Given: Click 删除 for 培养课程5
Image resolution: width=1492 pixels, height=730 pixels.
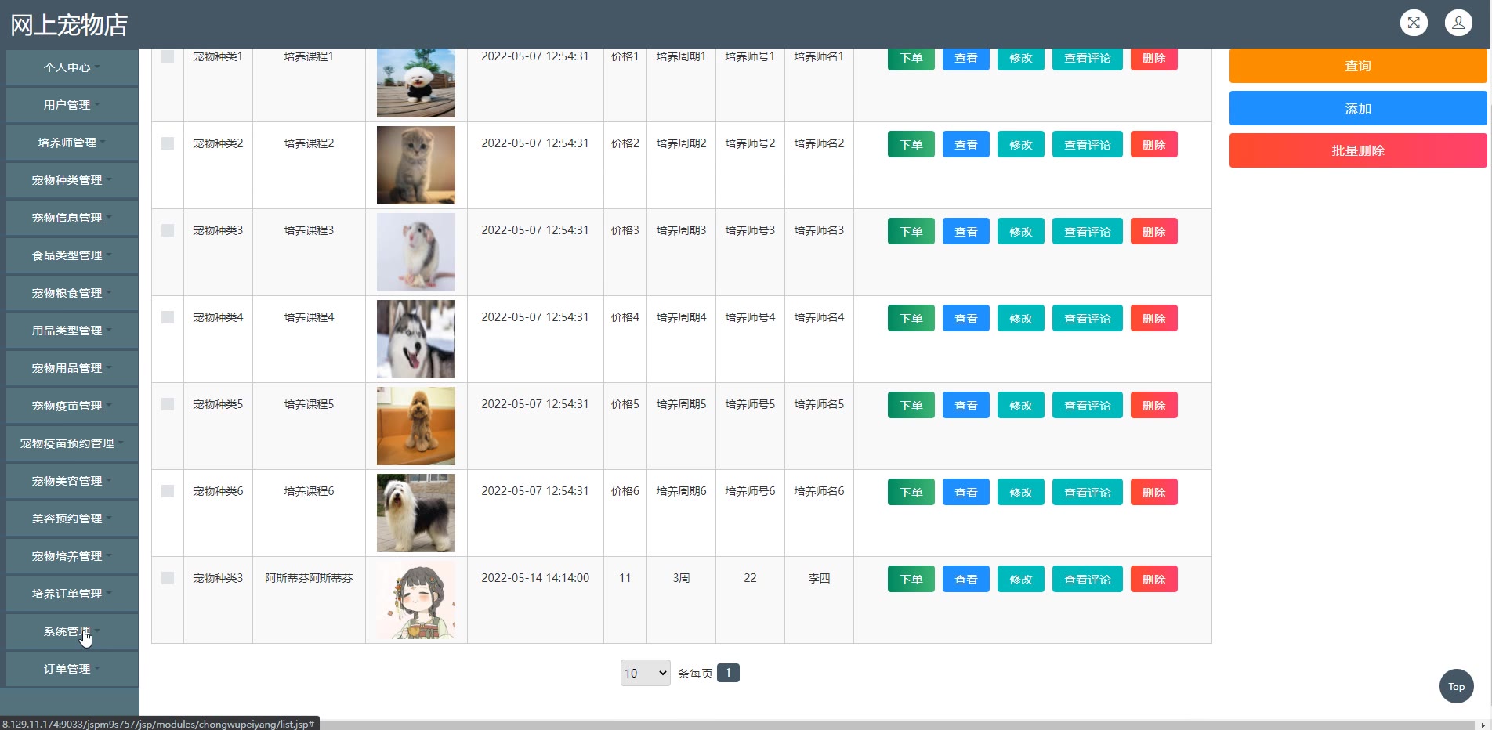Looking at the screenshot, I should pyautogui.click(x=1154, y=406).
